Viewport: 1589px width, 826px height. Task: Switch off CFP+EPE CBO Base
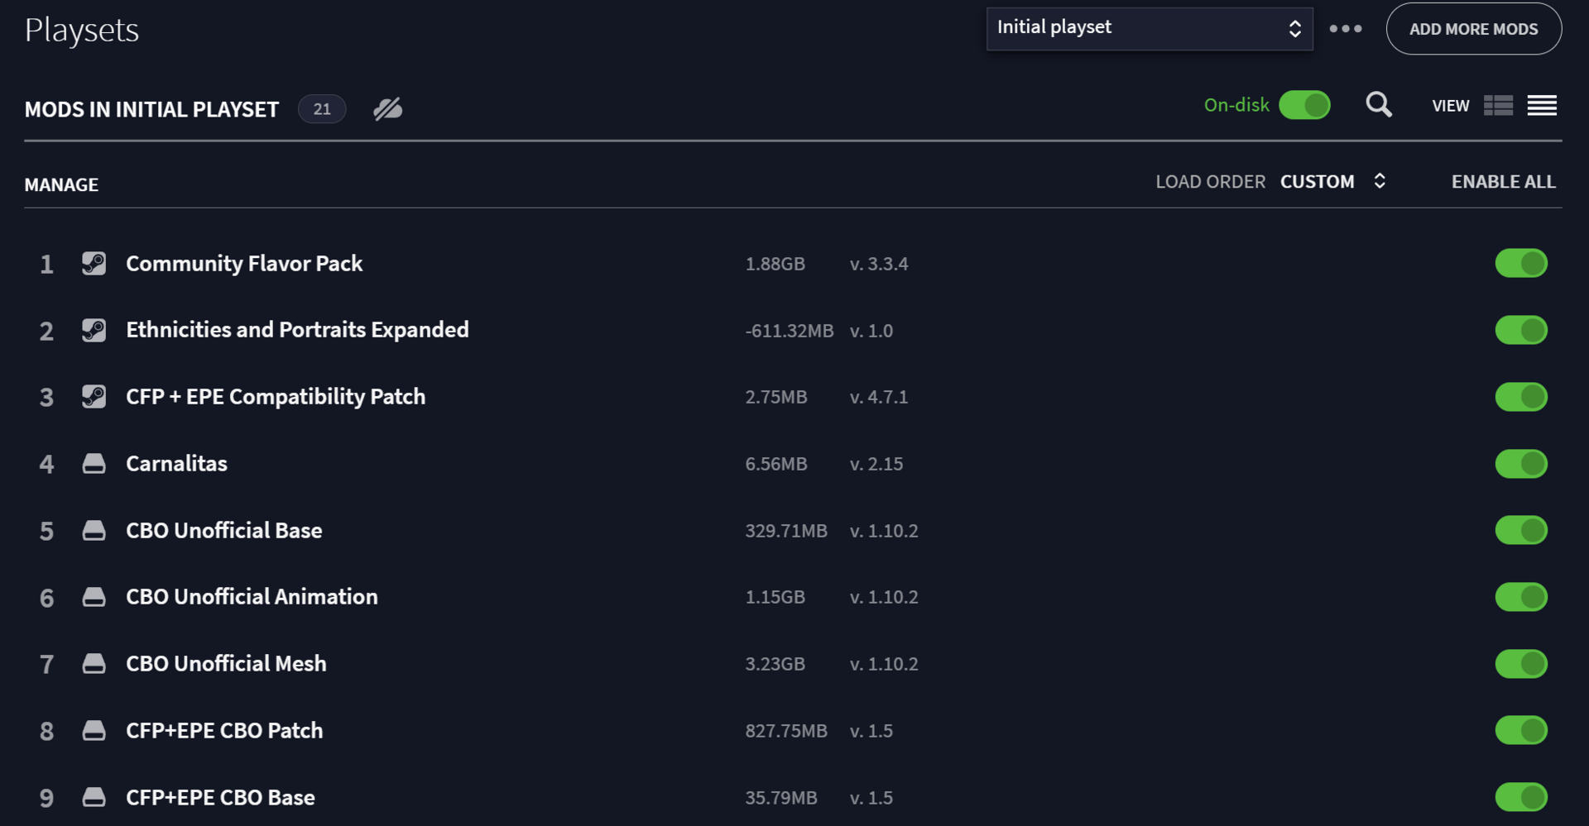click(x=1521, y=798)
